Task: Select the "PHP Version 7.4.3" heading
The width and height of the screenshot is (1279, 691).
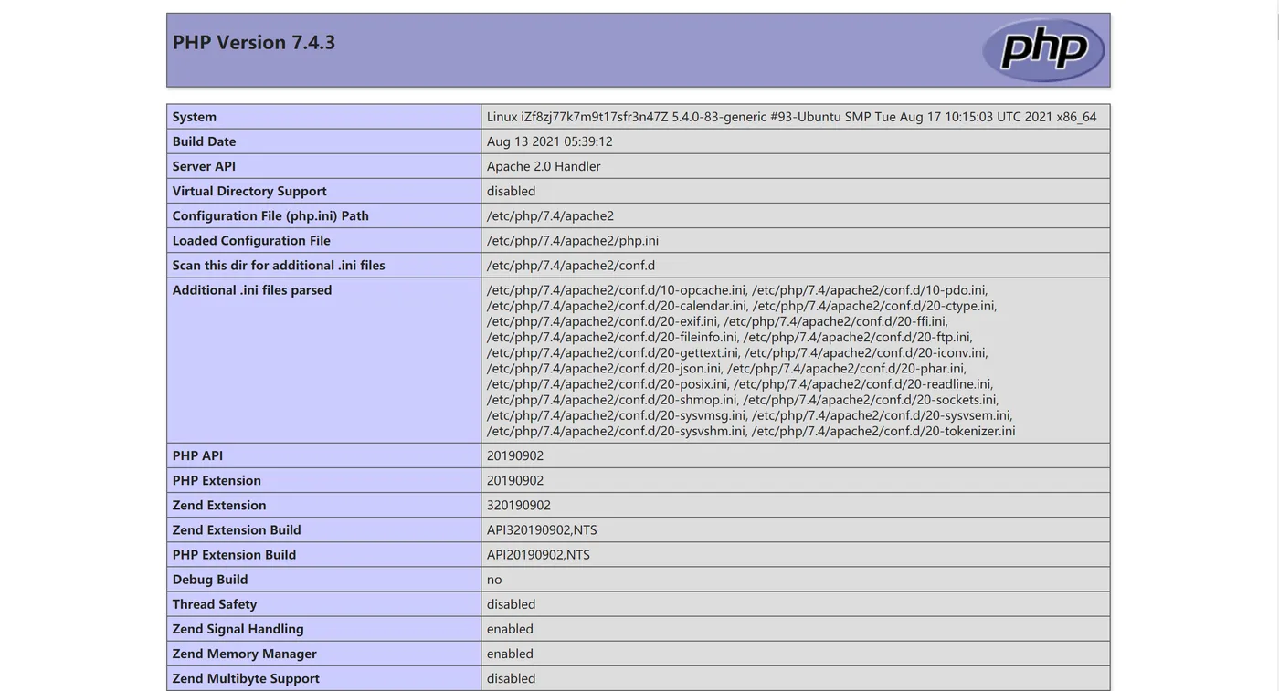Action: (x=254, y=42)
